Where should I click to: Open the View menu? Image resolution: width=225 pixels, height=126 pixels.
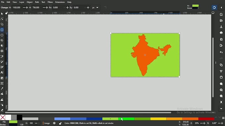click(x=15, y=2)
